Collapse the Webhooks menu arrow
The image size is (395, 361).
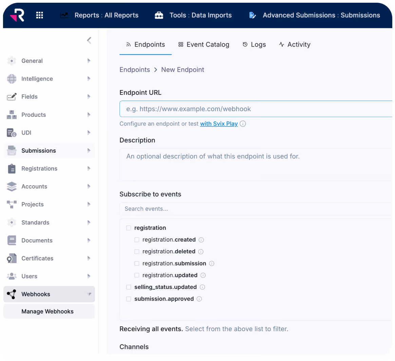89,294
